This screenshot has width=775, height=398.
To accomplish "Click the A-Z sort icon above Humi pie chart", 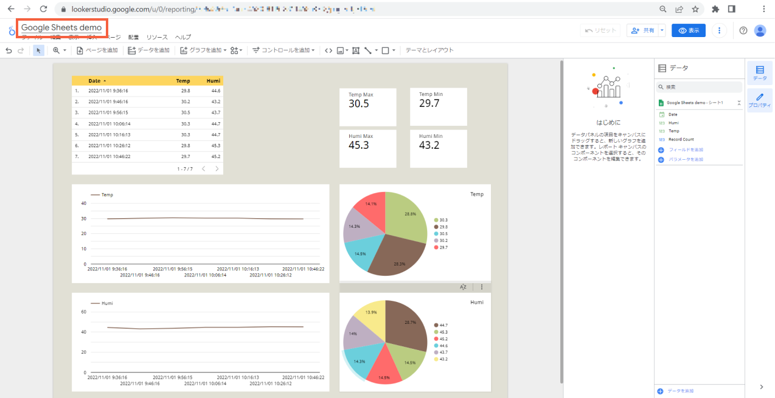I will click(463, 287).
